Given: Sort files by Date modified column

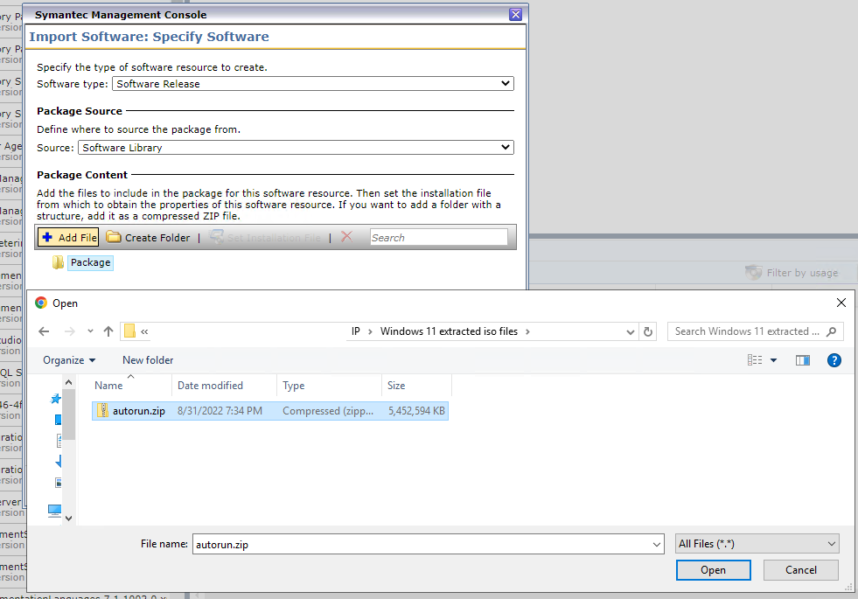Looking at the screenshot, I should pyautogui.click(x=210, y=386).
